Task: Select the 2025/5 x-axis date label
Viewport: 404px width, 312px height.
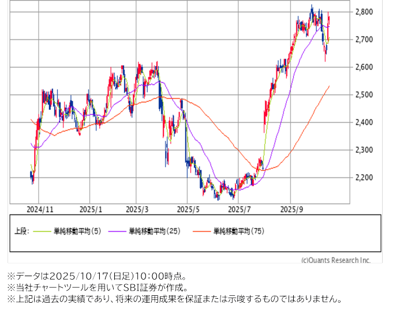Action: 188,210
